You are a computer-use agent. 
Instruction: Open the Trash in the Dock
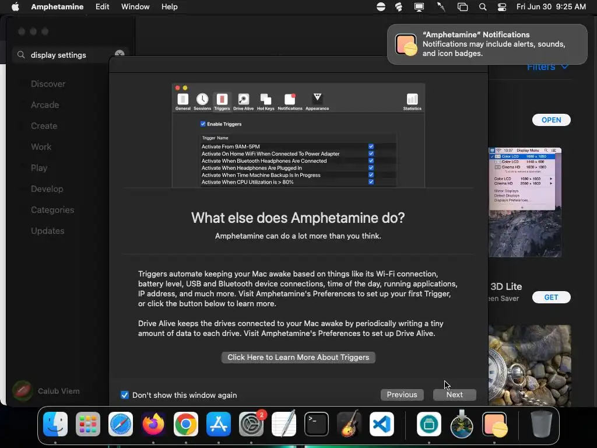pyautogui.click(x=542, y=424)
